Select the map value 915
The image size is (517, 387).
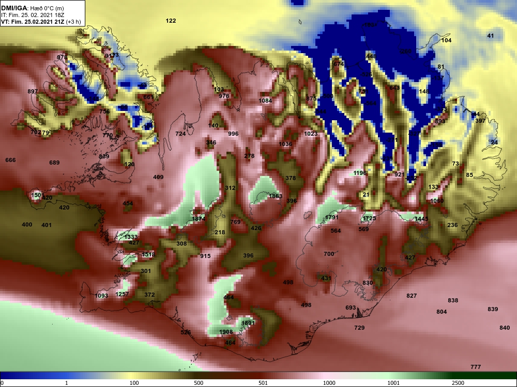(205, 256)
